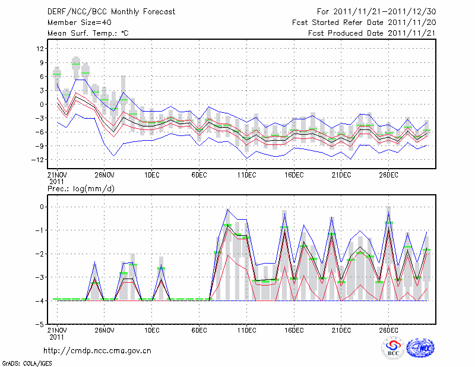The image size is (475, 367).
Task: Click 11DEC tick on temperature chart axis
Action: click(246, 175)
